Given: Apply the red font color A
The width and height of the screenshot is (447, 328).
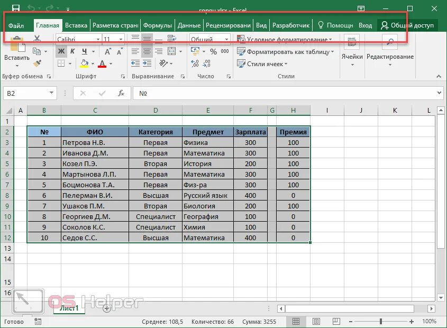Looking at the screenshot, I should click(x=102, y=63).
